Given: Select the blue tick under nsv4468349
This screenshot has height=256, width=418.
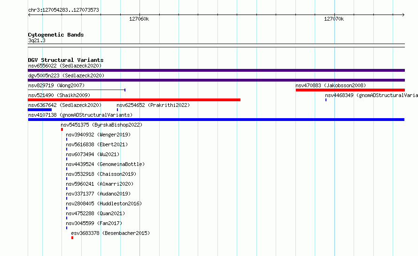Looking at the screenshot, I should (326, 100).
